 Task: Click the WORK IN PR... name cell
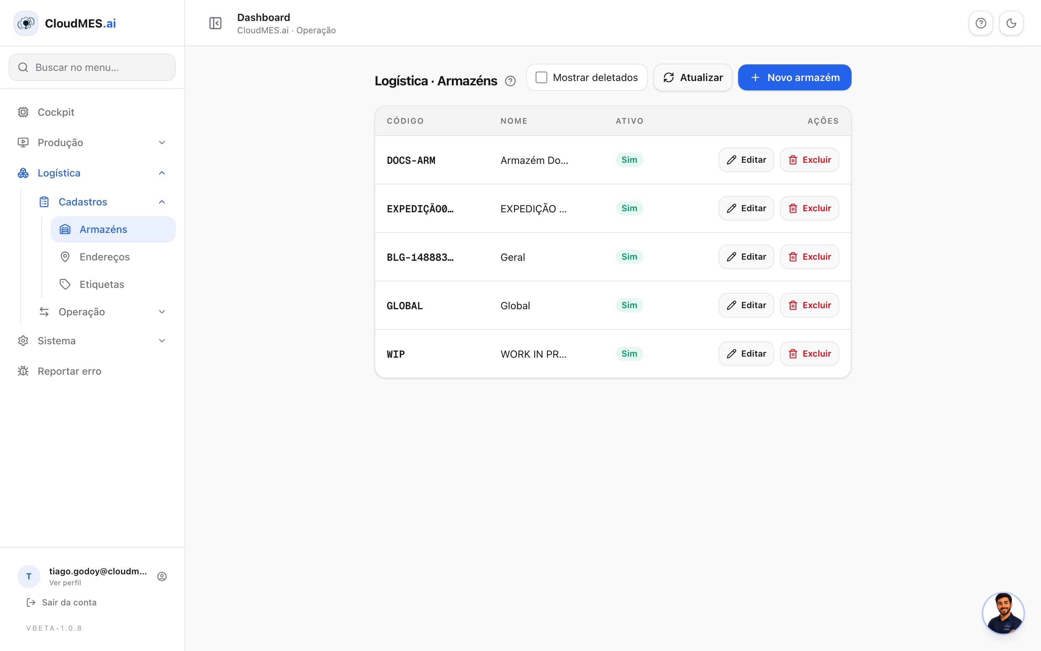[534, 354]
